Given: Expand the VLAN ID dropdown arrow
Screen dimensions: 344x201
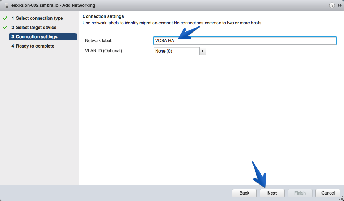Looking at the screenshot, I should point(202,51).
